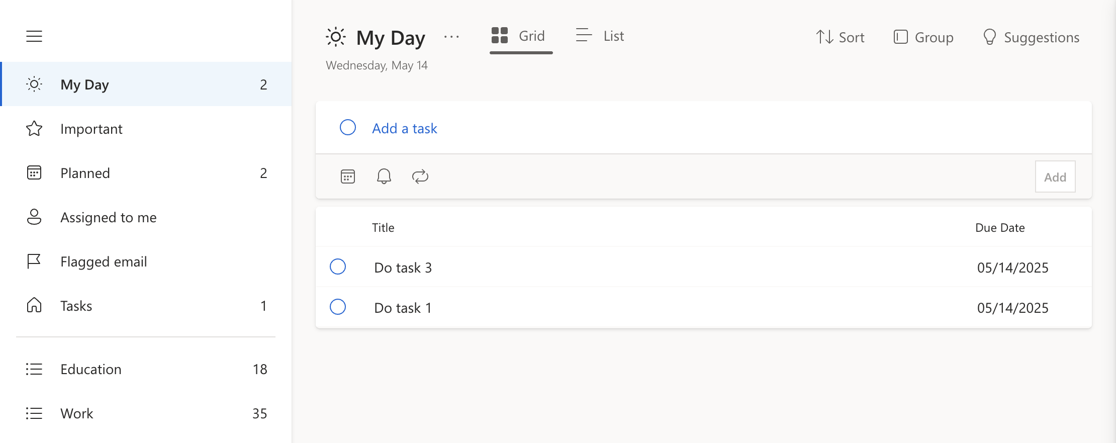Switch to the List view tab
Image resolution: width=1116 pixels, height=443 pixels.
pos(600,36)
